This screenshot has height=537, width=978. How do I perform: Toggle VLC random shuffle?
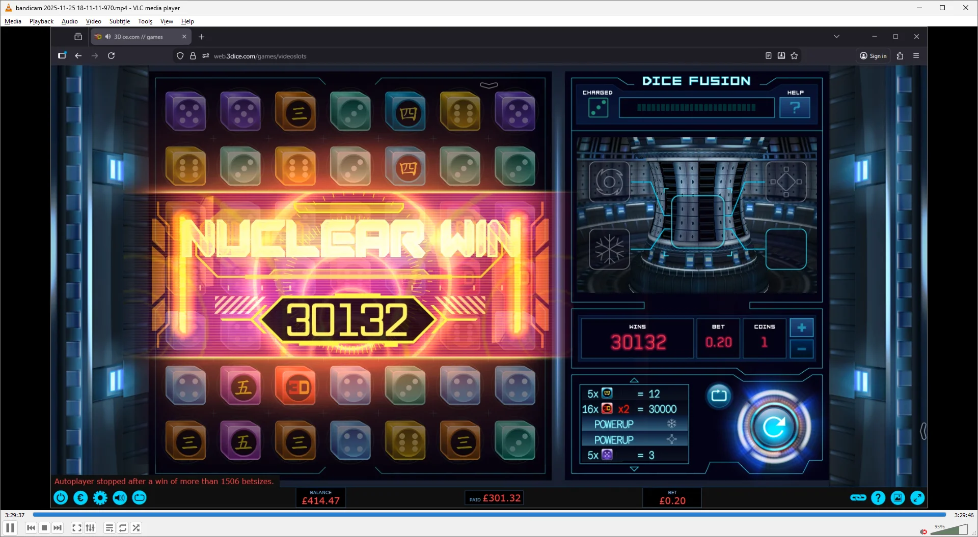coord(136,528)
